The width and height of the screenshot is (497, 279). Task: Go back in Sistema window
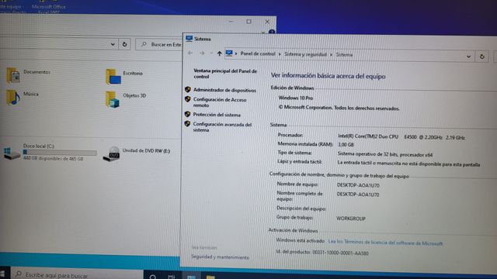190,53
